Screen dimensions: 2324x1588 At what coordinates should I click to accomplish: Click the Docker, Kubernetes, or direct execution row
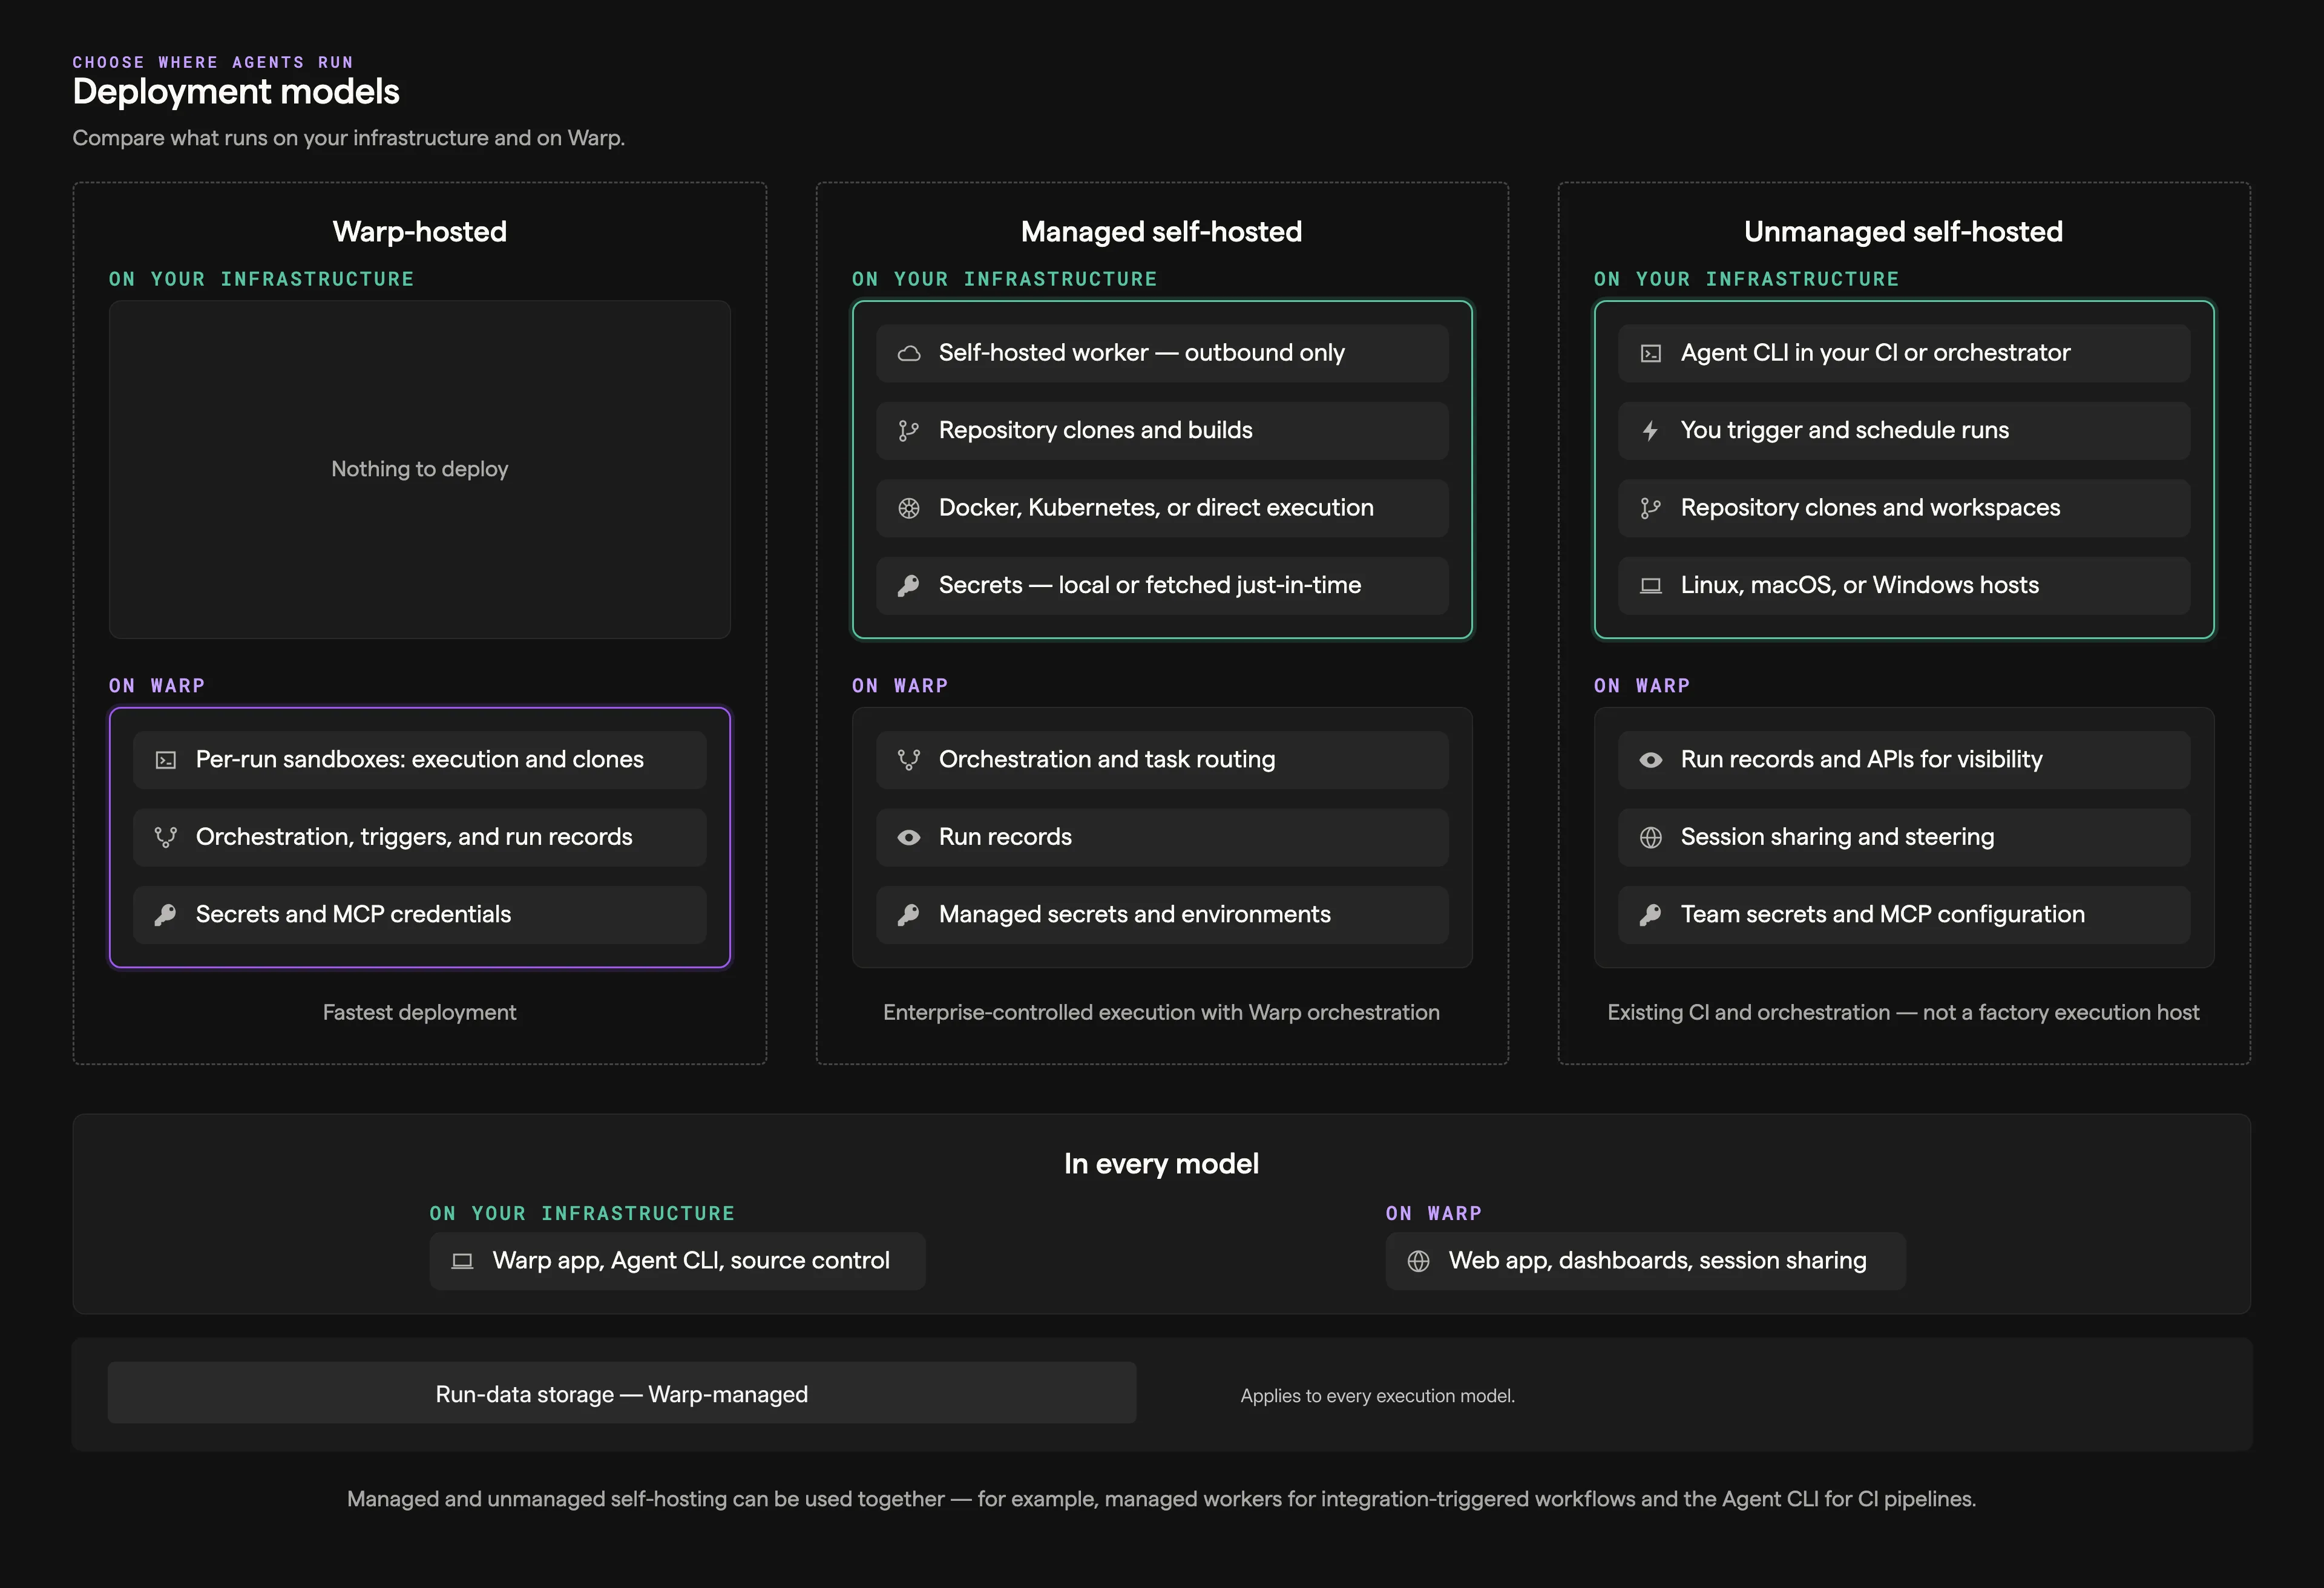click(x=1162, y=508)
